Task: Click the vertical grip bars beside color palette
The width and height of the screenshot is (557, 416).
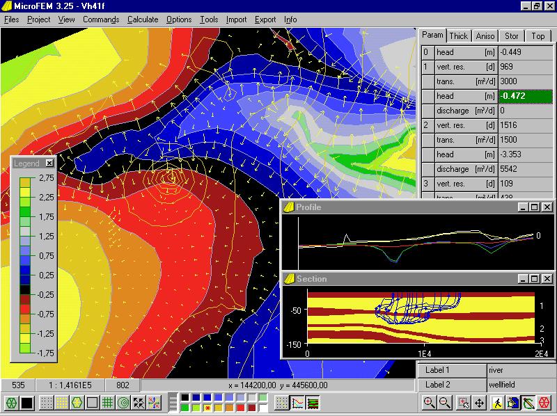Action: (x=173, y=403)
